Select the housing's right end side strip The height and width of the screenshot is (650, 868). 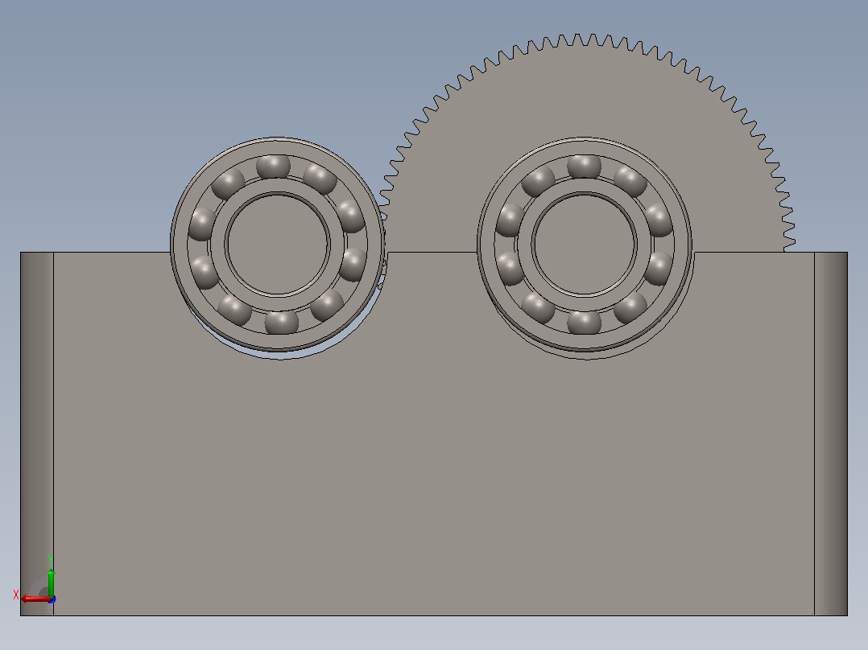831,434
